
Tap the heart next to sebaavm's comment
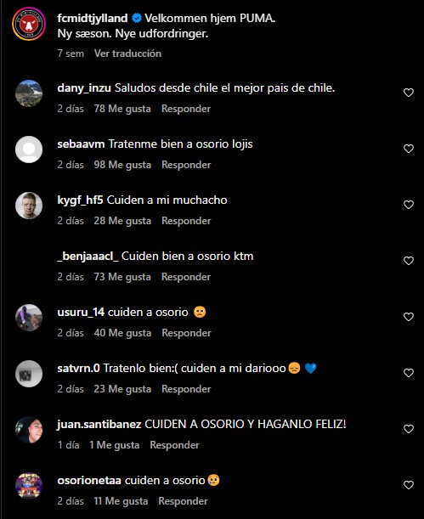click(409, 149)
